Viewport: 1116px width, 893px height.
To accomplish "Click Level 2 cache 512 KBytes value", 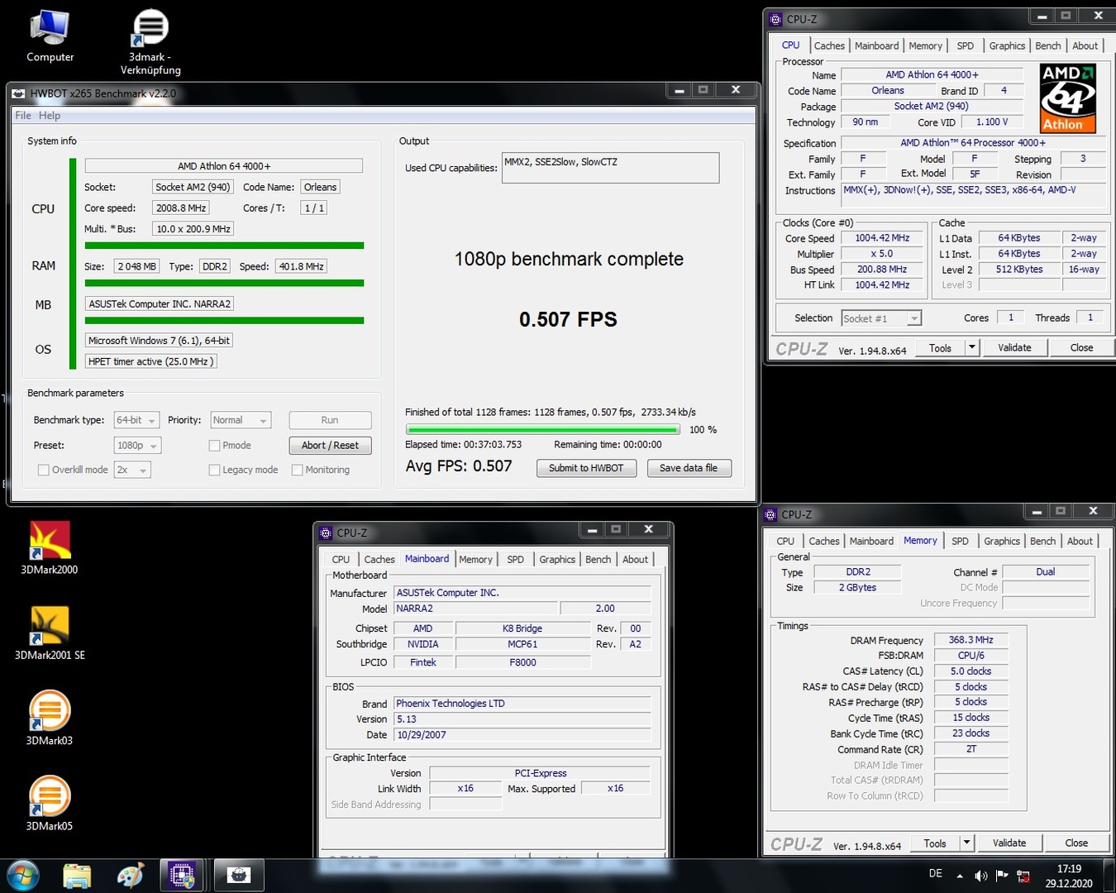I will [x=1019, y=270].
